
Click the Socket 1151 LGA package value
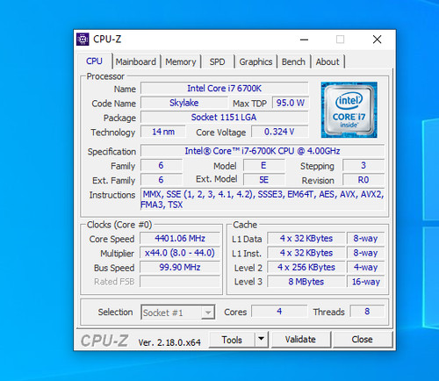coord(225,118)
